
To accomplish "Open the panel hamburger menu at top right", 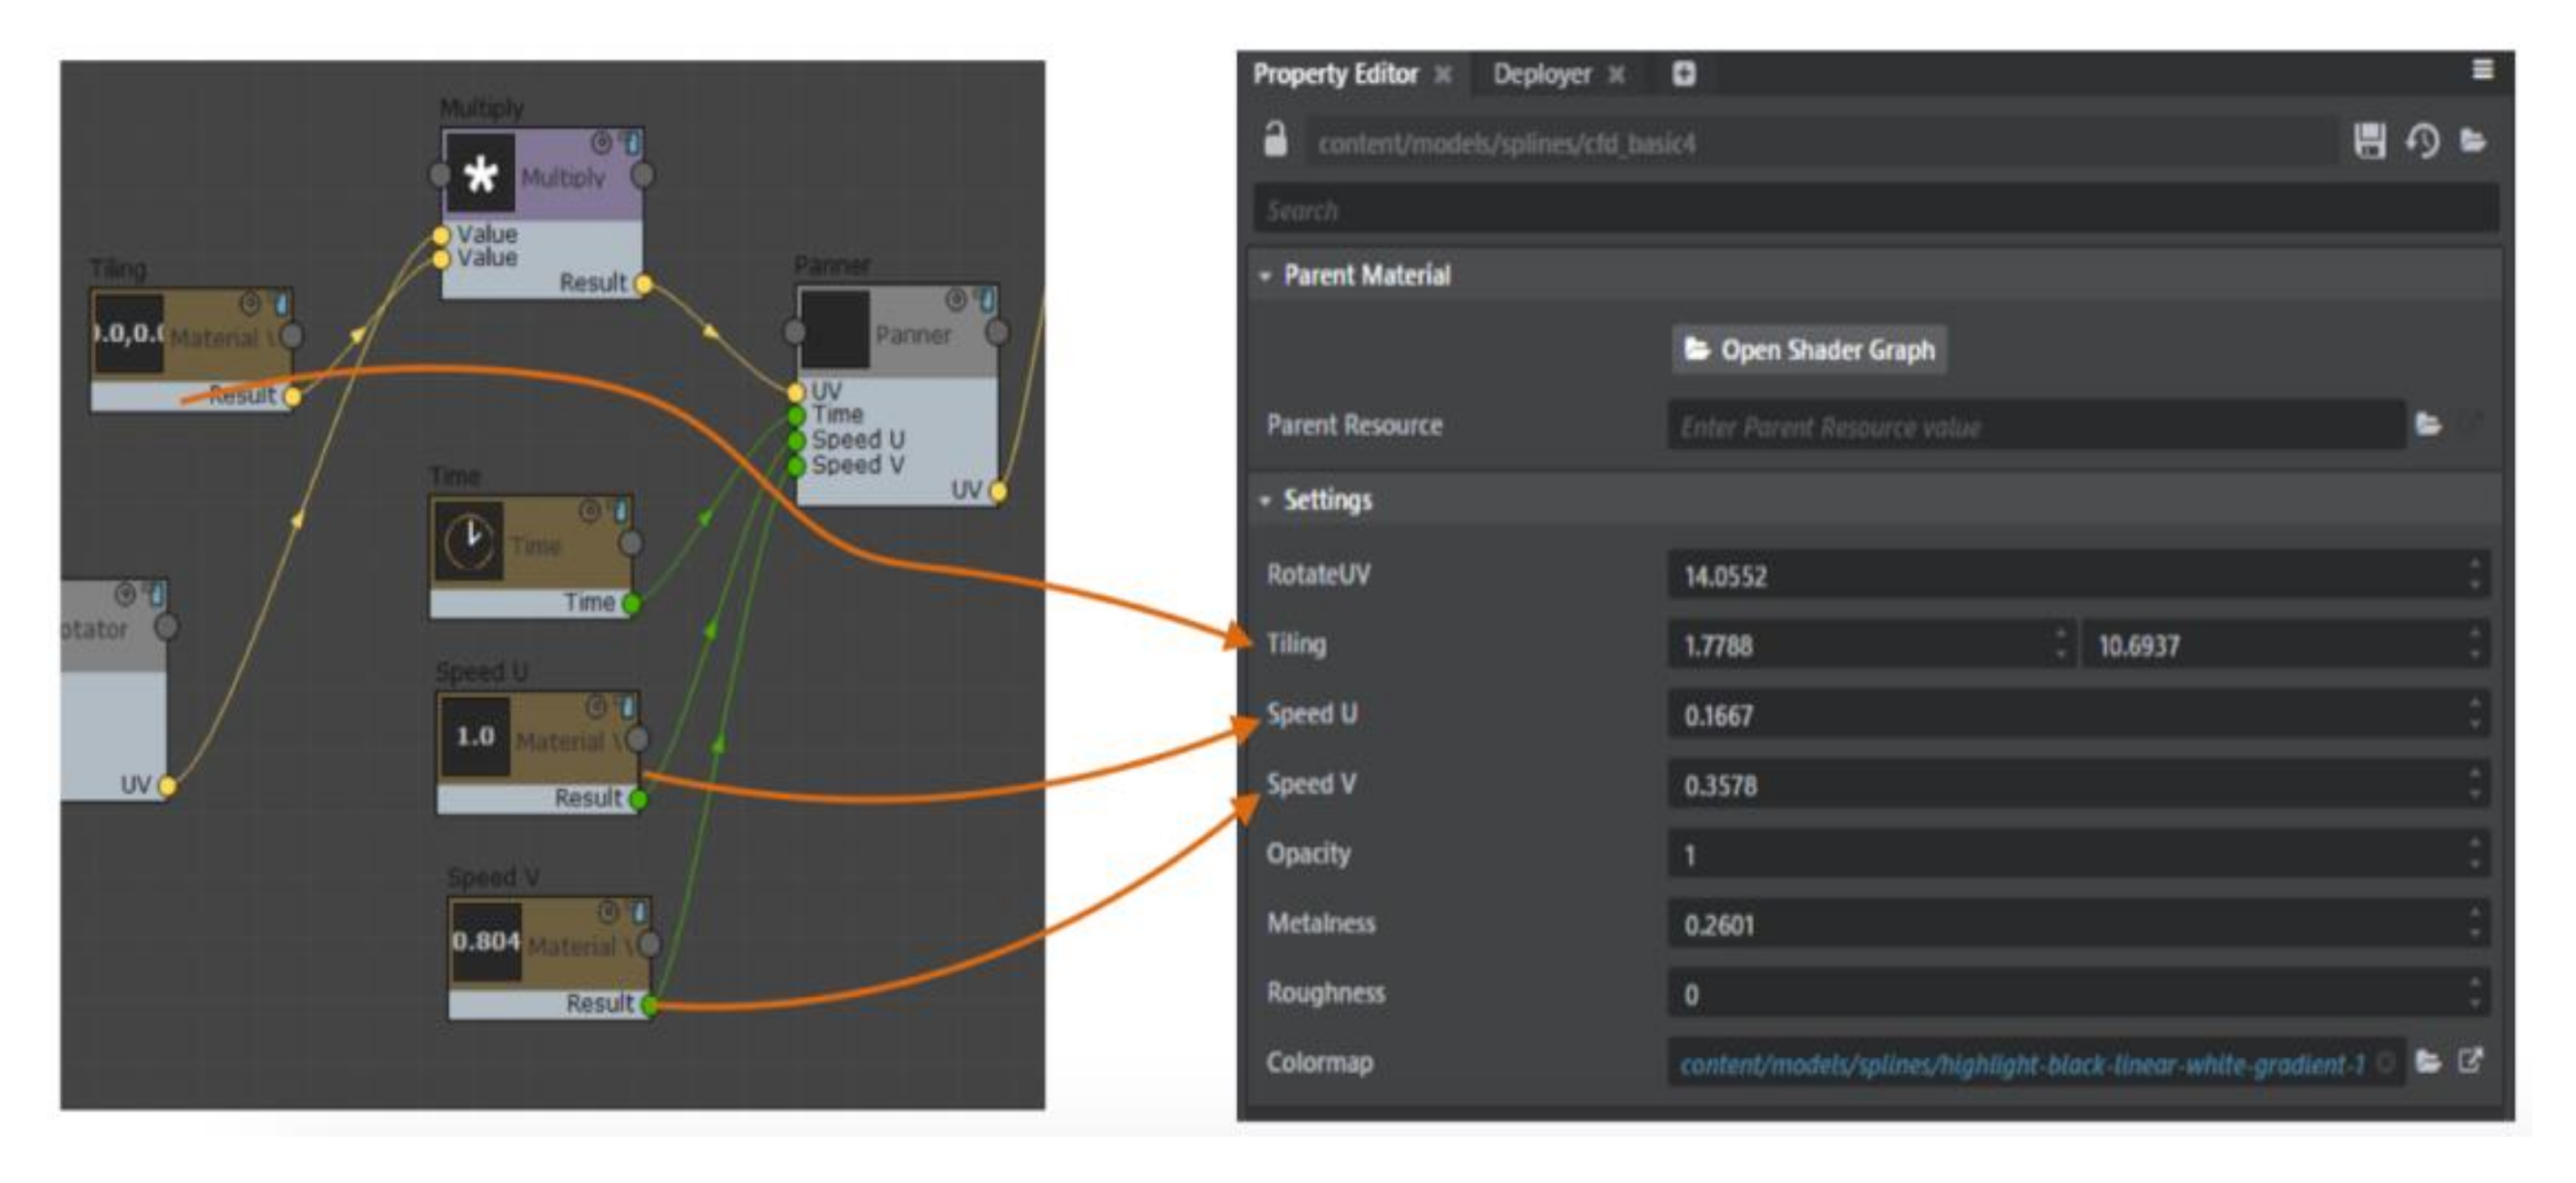I will (2482, 69).
